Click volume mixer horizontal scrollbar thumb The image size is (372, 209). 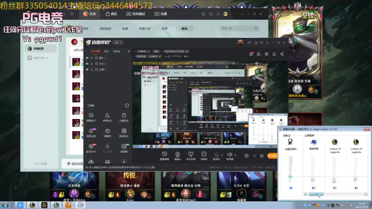tap(316, 194)
